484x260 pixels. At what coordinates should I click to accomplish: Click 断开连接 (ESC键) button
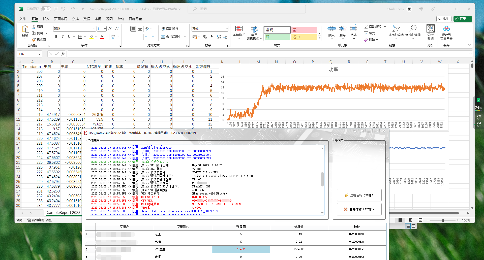pyautogui.click(x=359, y=209)
